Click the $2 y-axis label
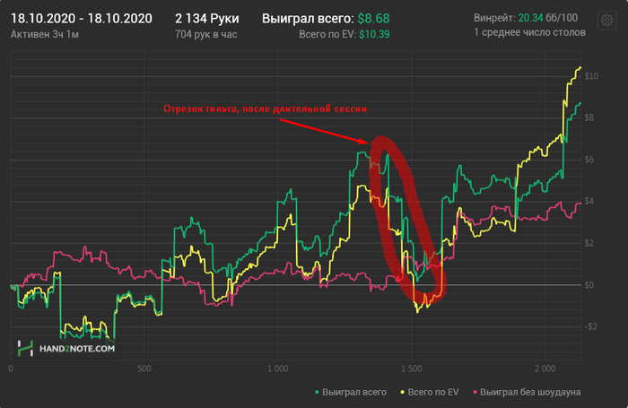Viewport: 628px width, 408px height. coord(589,243)
